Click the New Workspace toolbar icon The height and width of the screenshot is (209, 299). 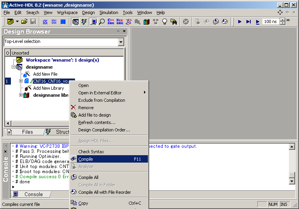coord(10,21)
